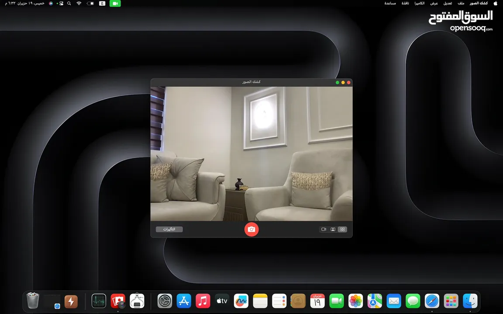Take a photo with the red camera button

click(251, 229)
